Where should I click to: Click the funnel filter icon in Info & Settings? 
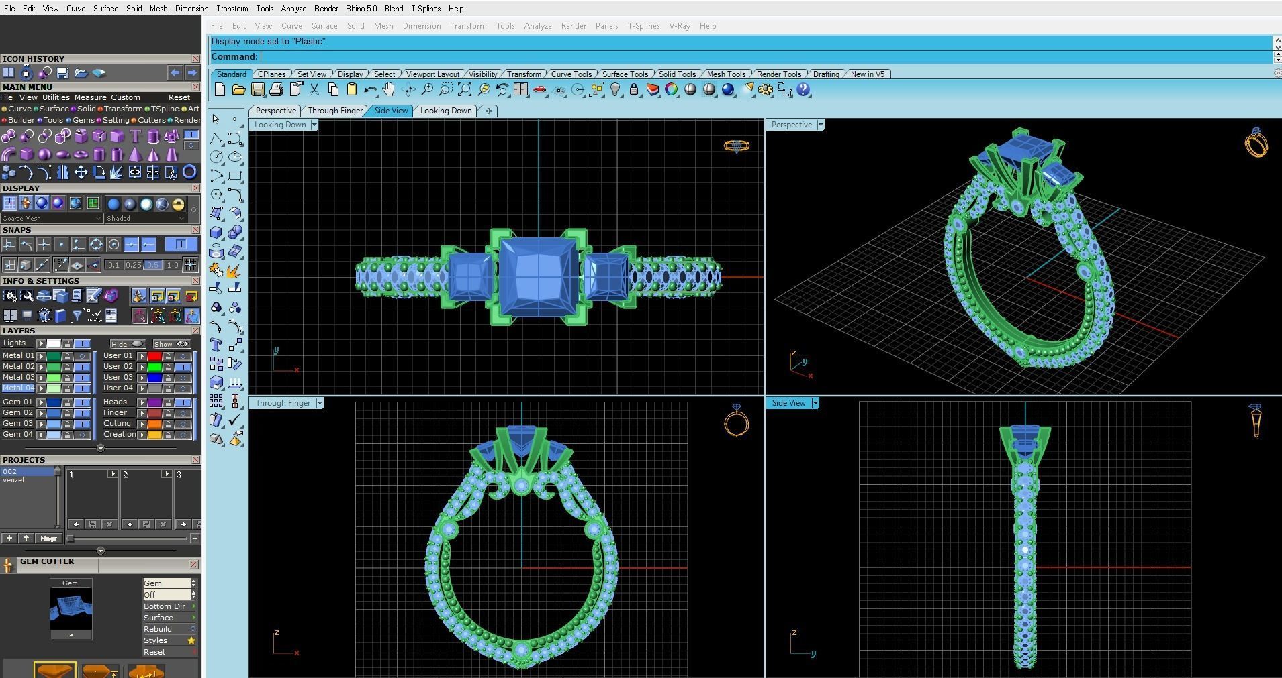(x=77, y=315)
